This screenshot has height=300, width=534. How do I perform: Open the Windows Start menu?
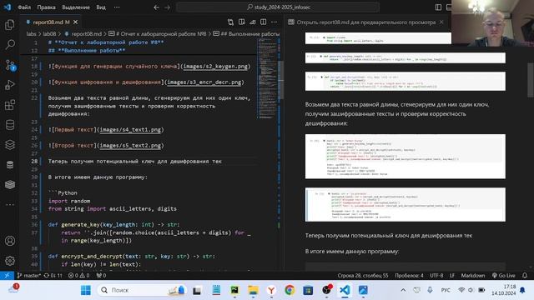tap(86, 290)
